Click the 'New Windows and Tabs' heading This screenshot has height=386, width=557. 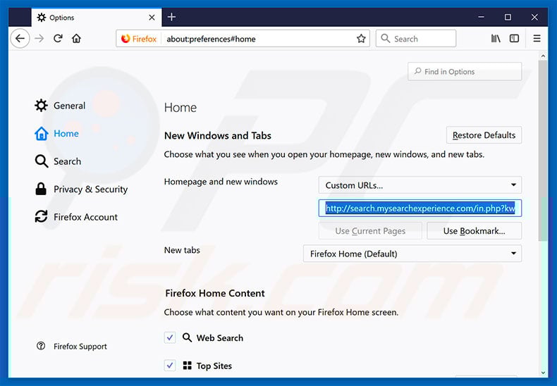click(x=217, y=135)
